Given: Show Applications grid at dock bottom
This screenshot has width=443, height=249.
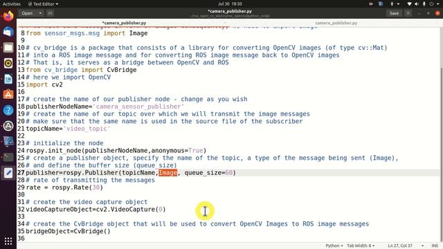Looking at the screenshot, I should point(8,241).
